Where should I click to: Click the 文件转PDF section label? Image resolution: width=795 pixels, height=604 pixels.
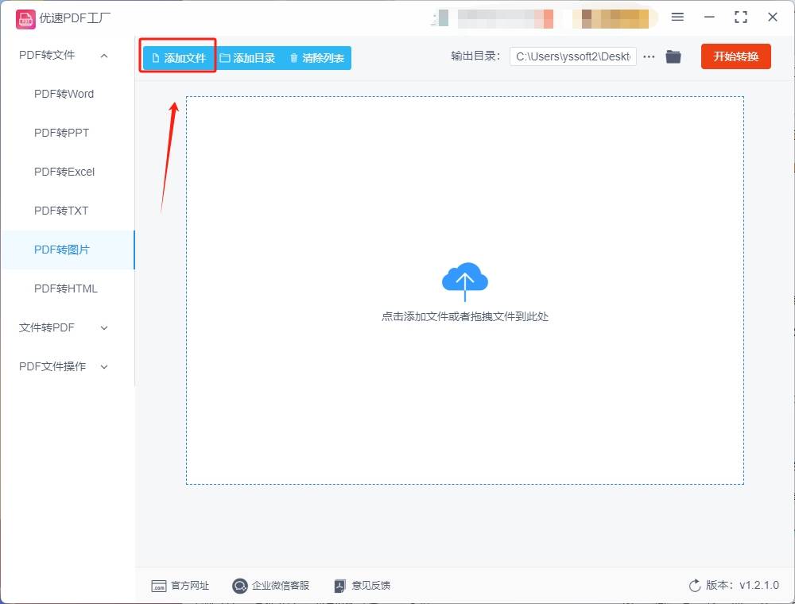coord(47,328)
